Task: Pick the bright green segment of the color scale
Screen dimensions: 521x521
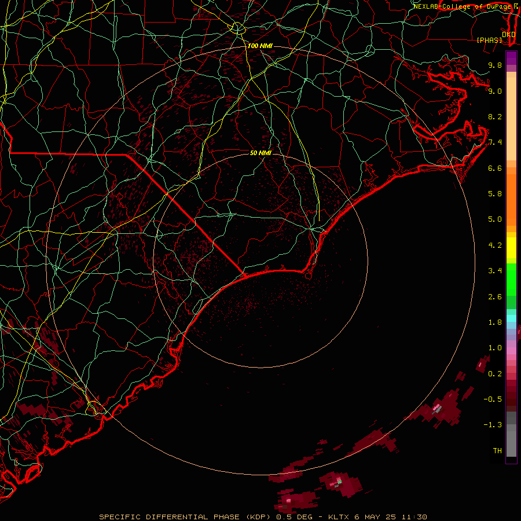Action: (511, 280)
